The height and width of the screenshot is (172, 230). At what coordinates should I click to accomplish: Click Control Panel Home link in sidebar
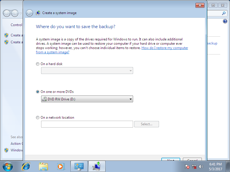(x=16, y=25)
